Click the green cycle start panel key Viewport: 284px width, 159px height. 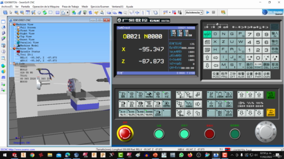coord(271,95)
